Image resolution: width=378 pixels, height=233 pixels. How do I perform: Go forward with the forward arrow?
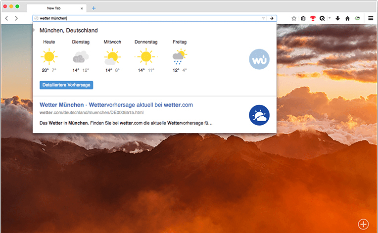(16, 18)
